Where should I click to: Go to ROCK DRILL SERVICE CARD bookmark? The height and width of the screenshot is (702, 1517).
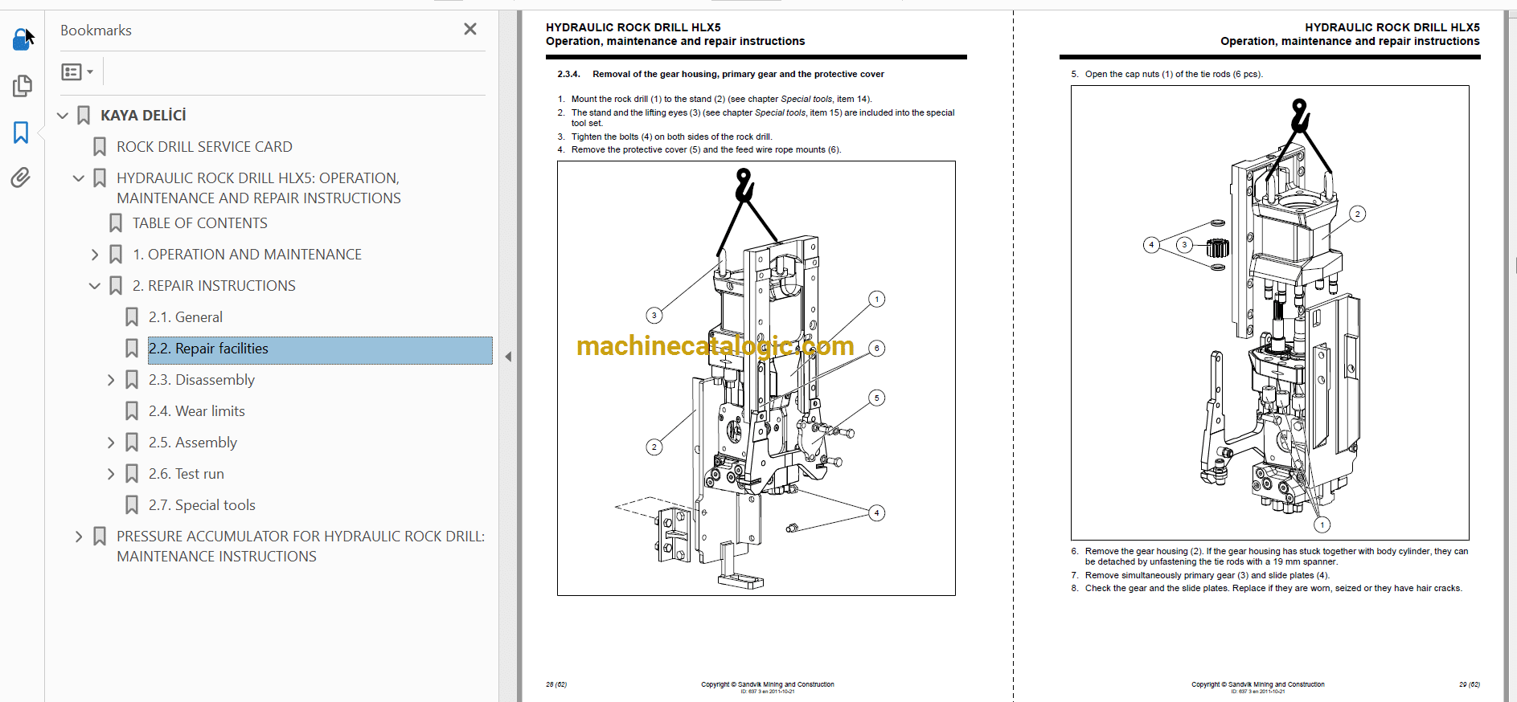pos(204,147)
